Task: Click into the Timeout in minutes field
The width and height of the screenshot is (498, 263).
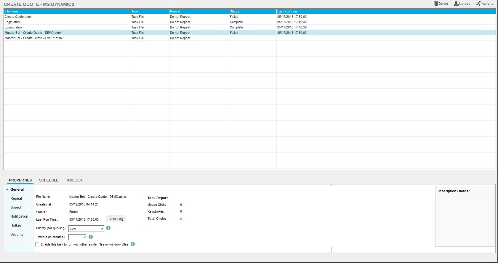Action: coord(77,237)
